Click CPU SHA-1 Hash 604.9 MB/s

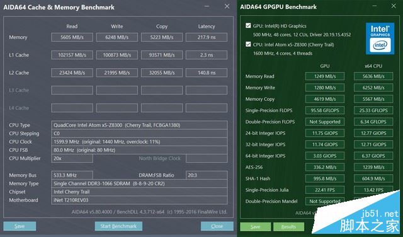(373, 178)
